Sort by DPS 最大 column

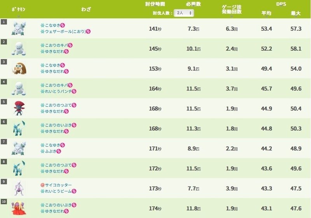point(296,13)
